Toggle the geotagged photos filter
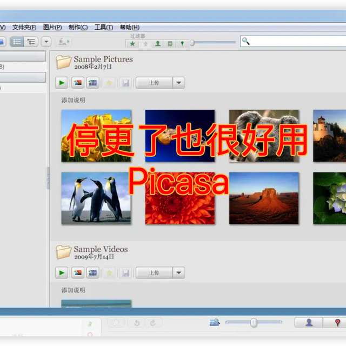Image resolution: width=346 pixels, height=346 pixels. click(x=182, y=44)
